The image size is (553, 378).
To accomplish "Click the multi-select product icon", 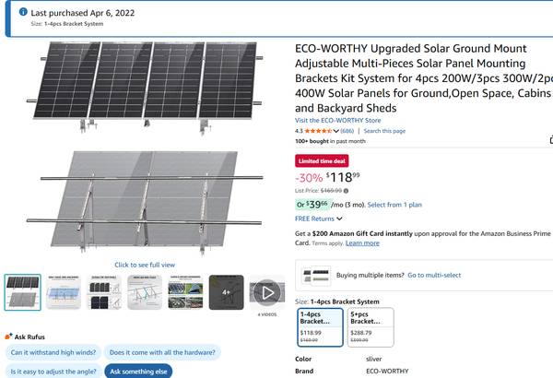I will click(316, 275).
